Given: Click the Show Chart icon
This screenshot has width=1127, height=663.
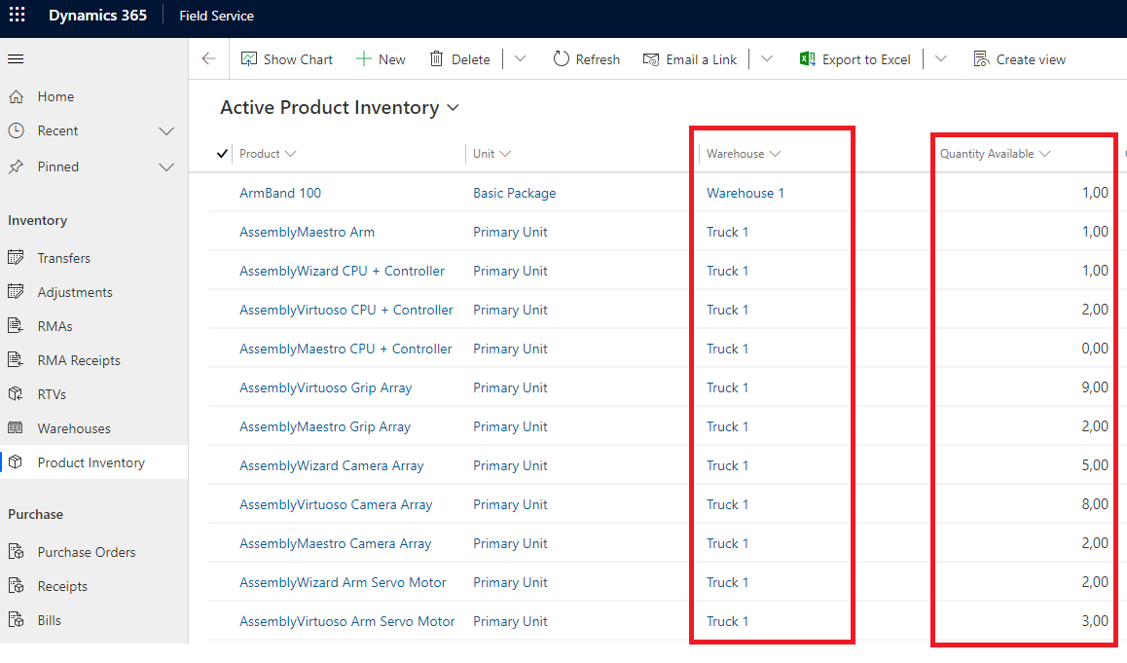Looking at the screenshot, I should [x=249, y=59].
